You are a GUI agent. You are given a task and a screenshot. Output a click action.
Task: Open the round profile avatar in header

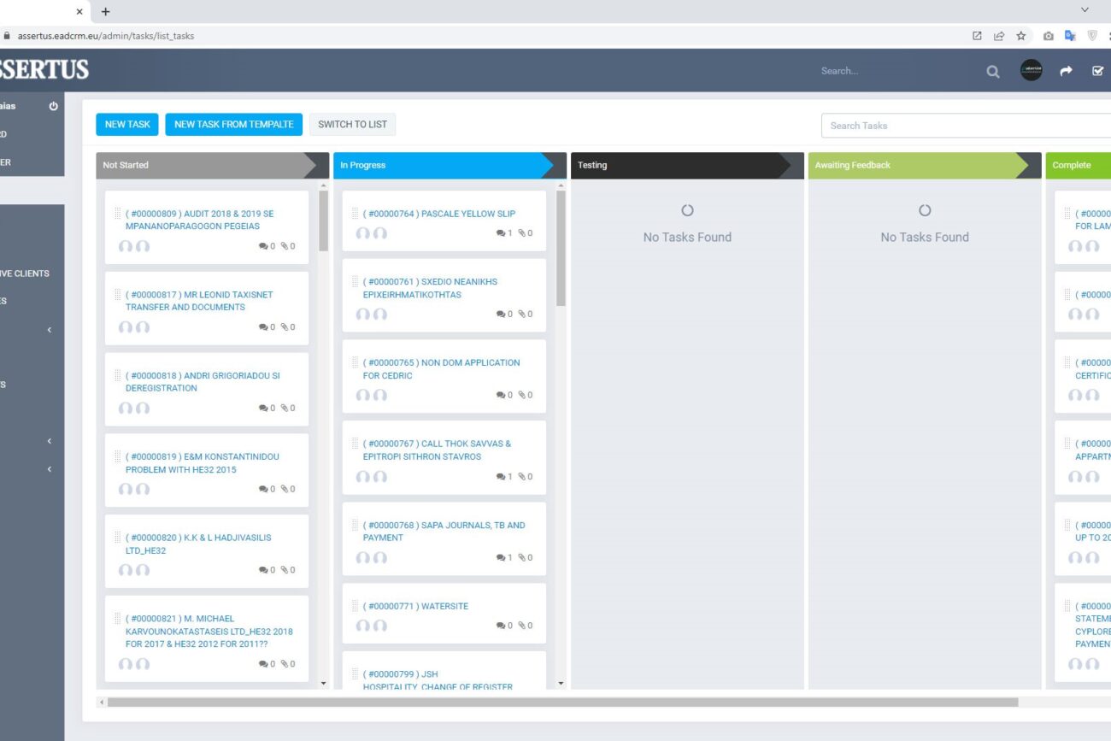[1032, 71]
